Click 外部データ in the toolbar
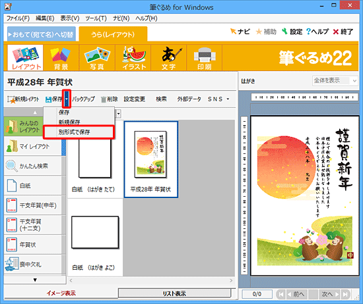Image resolution: width=363 pixels, height=304 pixels. tap(189, 99)
